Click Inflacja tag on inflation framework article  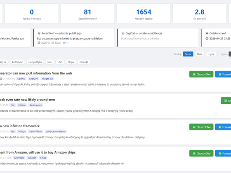22,131
